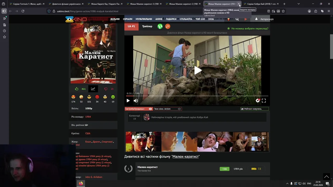Switch to Фільм Малюк-каратист 3 tab
Viewport: 333px width, 187px height.
point(145,4)
